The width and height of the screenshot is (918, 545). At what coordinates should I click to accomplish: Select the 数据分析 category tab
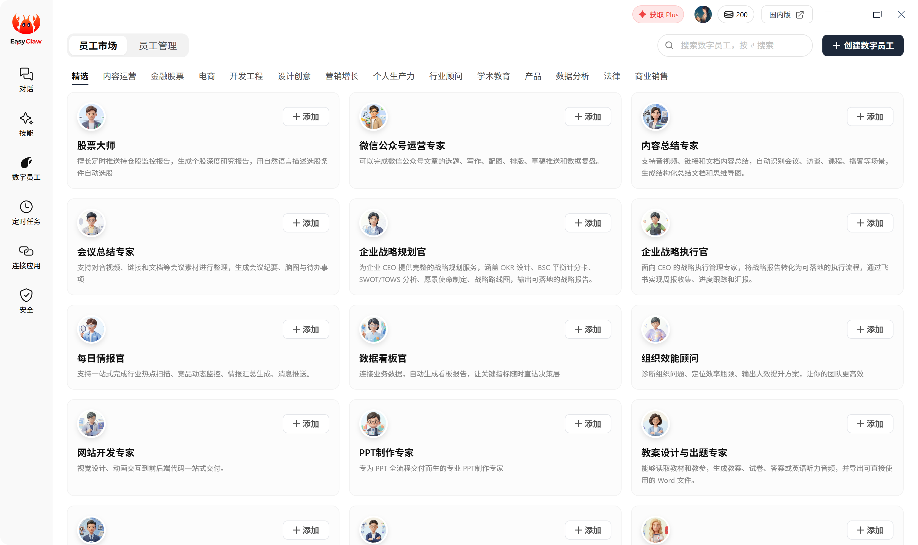[572, 76]
